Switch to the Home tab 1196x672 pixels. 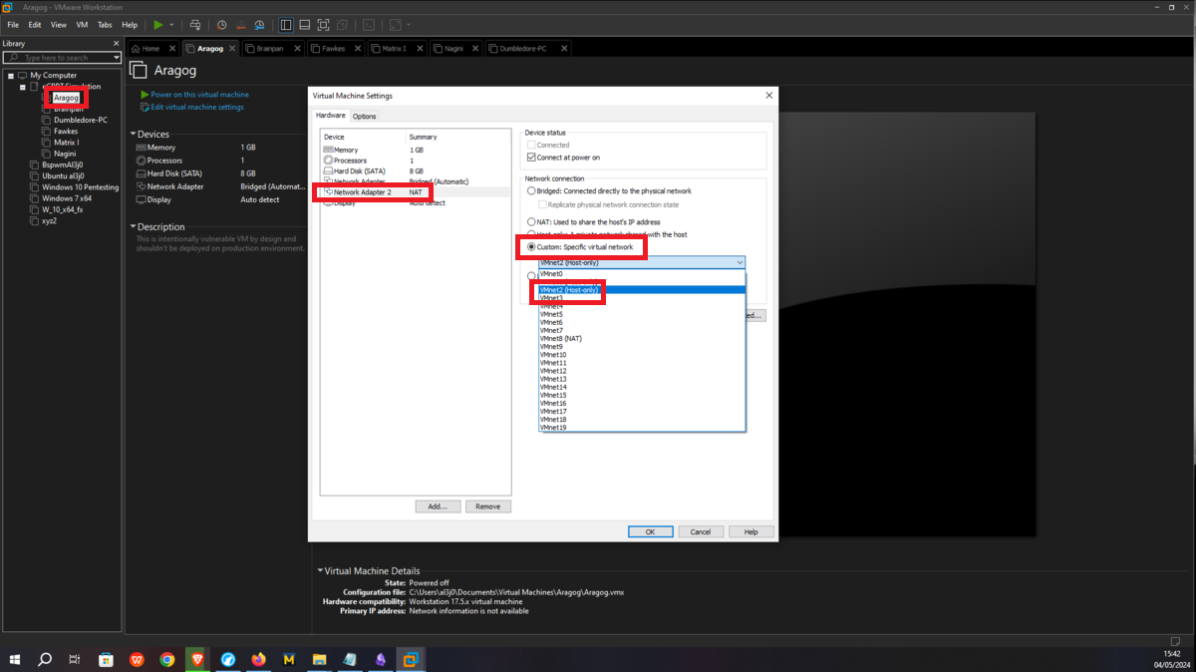coord(151,48)
